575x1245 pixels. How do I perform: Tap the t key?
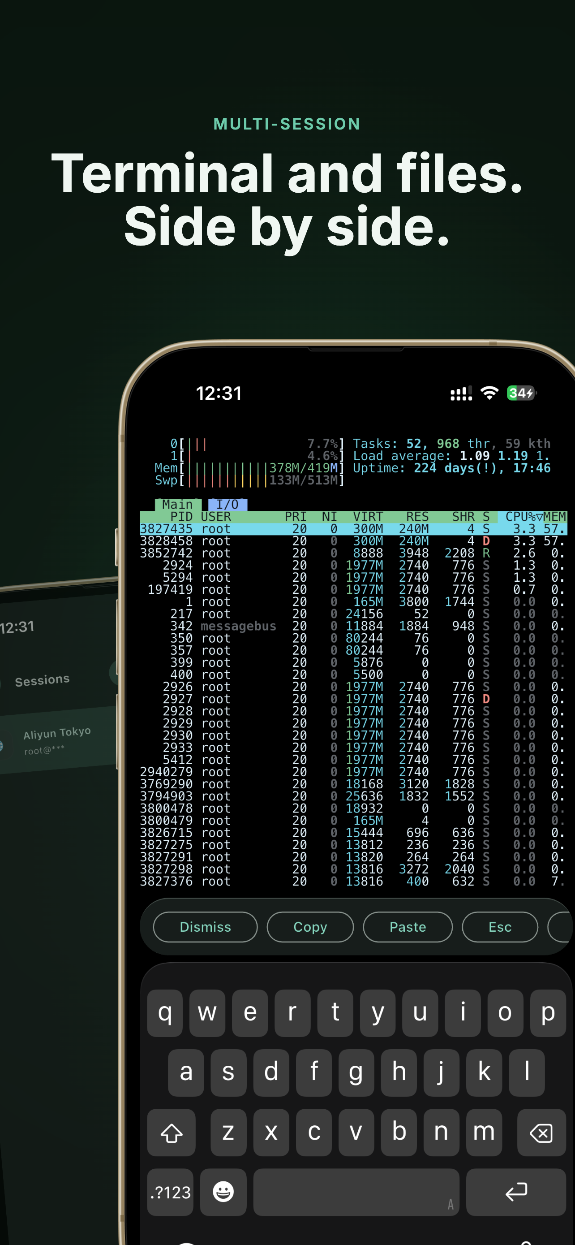335,1013
